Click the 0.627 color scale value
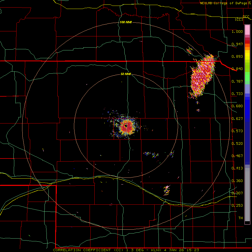This screenshot has height=252, width=252. pos(237,119)
